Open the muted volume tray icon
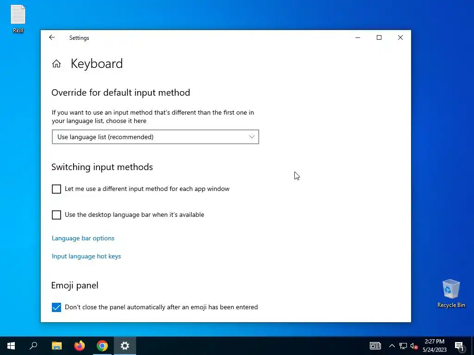Image resolution: width=474 pixels, height=355 pixels. [x=414, y=346]
